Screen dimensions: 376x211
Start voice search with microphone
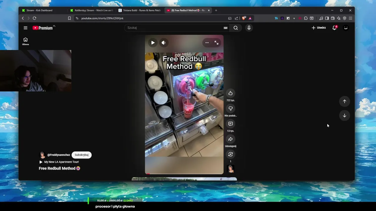point(249,28)
